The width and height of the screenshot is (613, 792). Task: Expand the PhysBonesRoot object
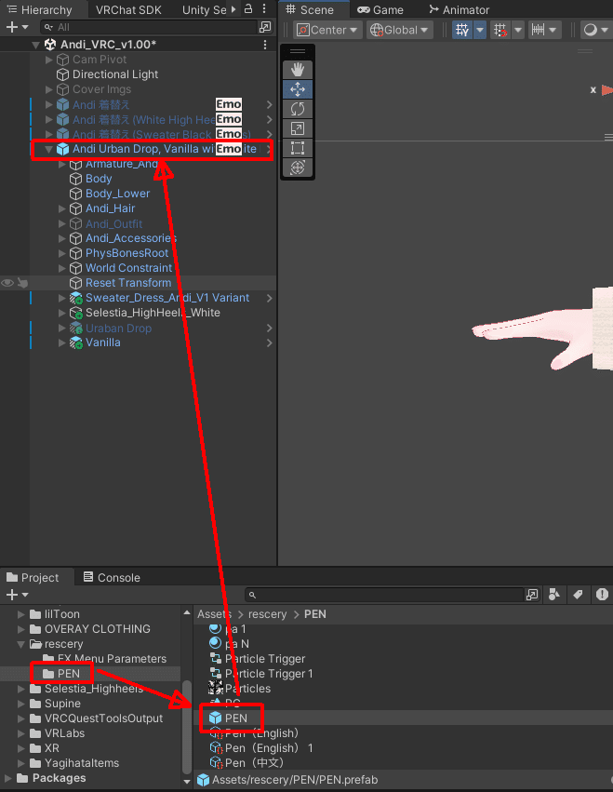[x=62, y=253]
